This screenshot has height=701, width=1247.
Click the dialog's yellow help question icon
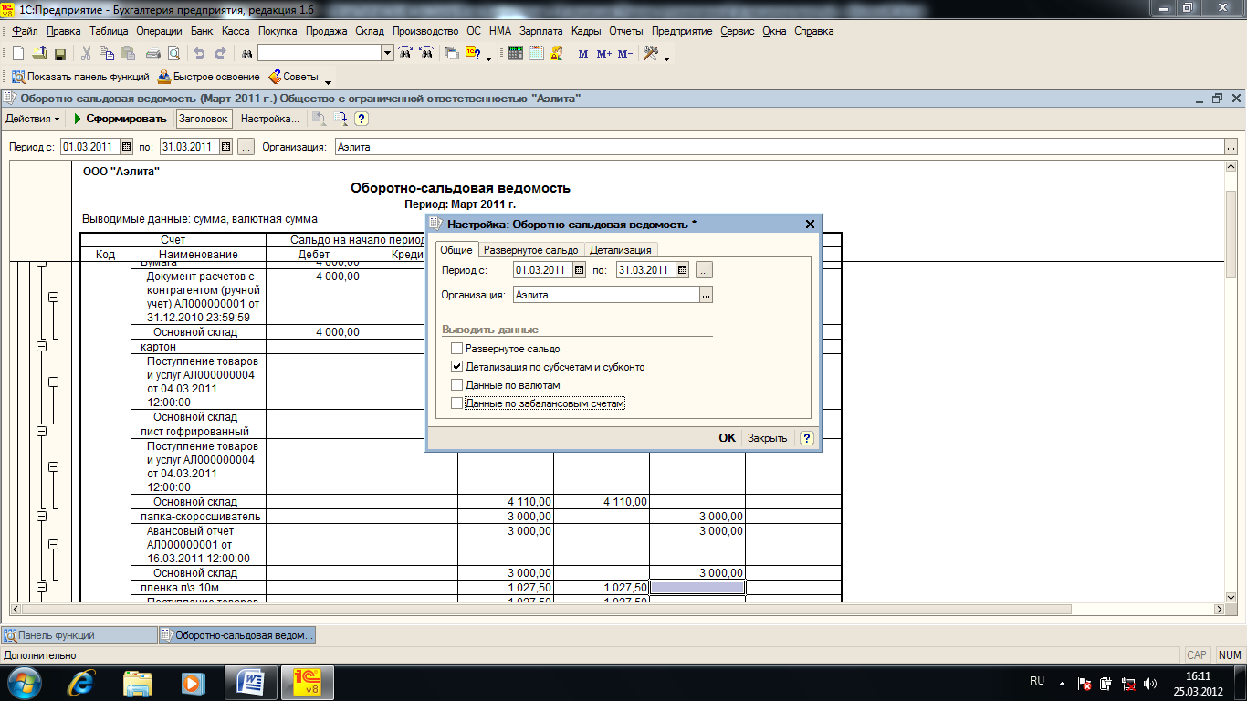[806, 438]
